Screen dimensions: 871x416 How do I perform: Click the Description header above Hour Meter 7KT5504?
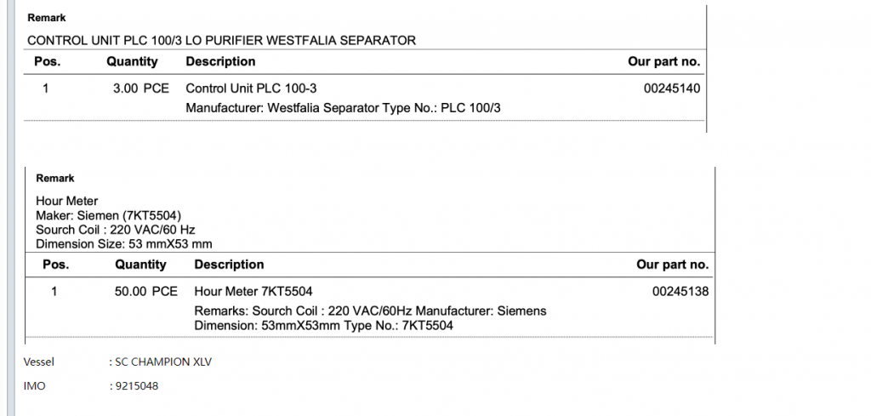point(229,265)
